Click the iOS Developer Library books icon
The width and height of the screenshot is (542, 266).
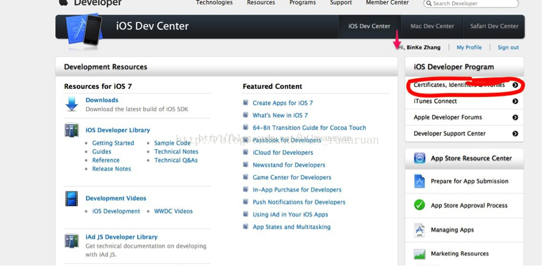[71, 130]
